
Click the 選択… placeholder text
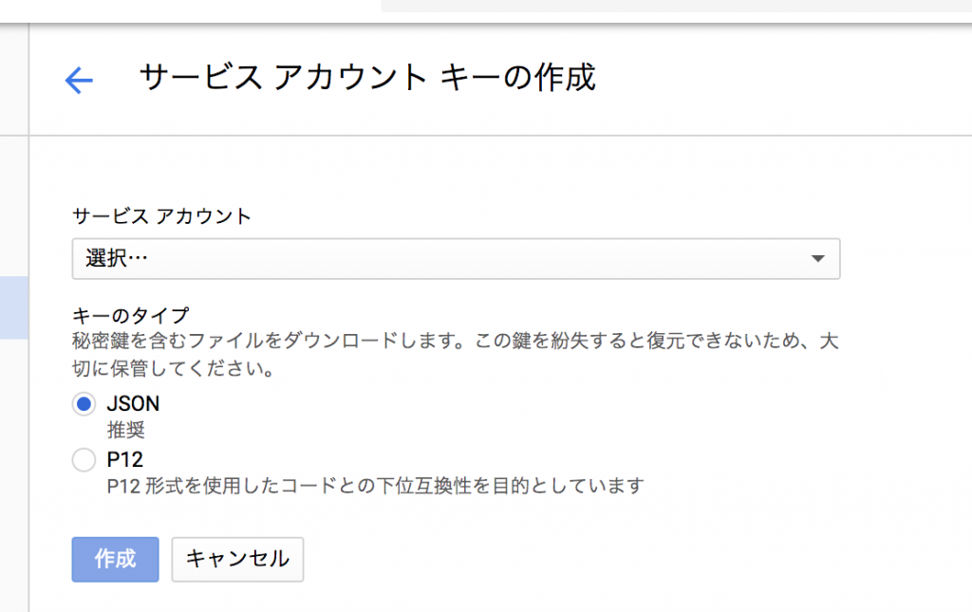tap(117, 259)
